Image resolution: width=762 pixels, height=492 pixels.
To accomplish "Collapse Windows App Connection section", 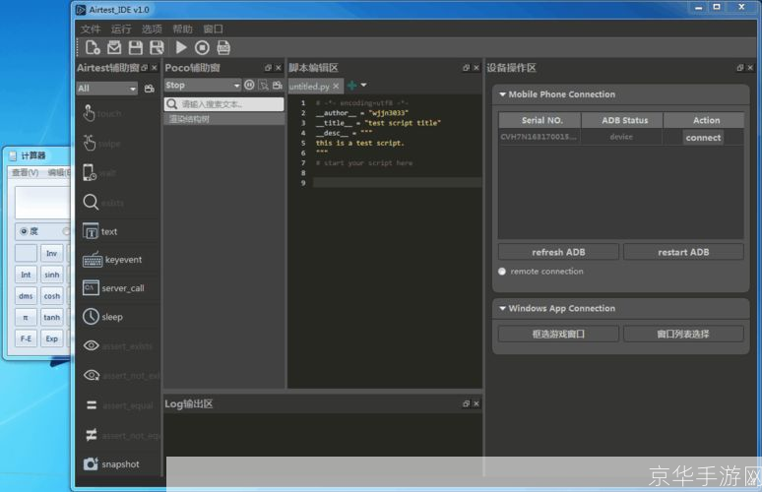I will point(502,308).
